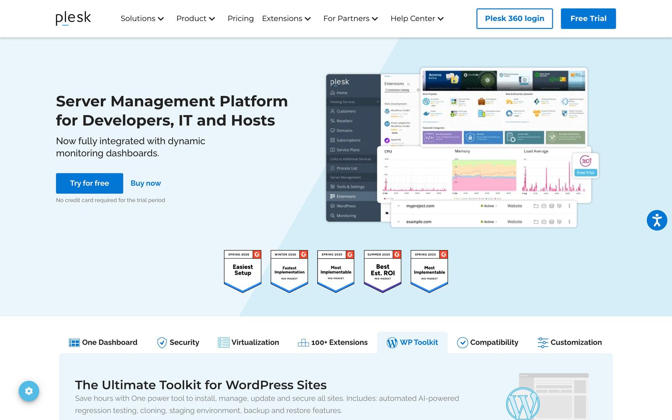Follow the Buy now link

[146, 184]
